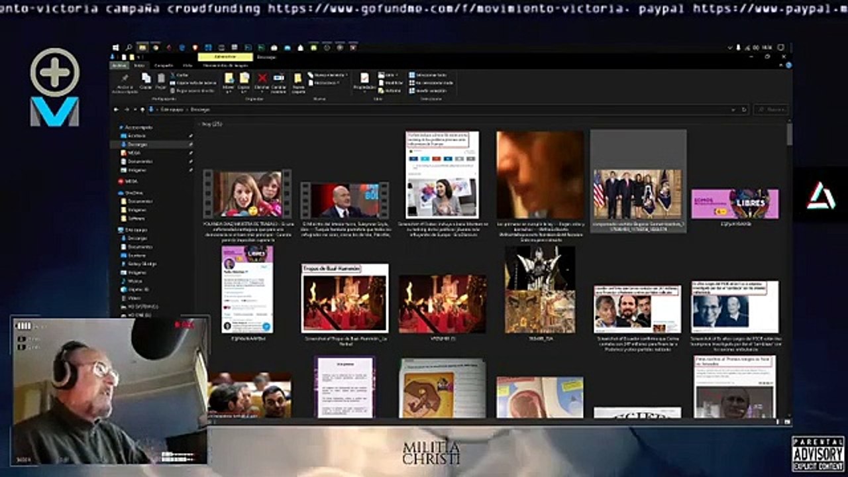The image size is (848, 477).
Task: Click the Propiedades icon in ribbon
Action: pyautogui.click(x=364, y=78)
